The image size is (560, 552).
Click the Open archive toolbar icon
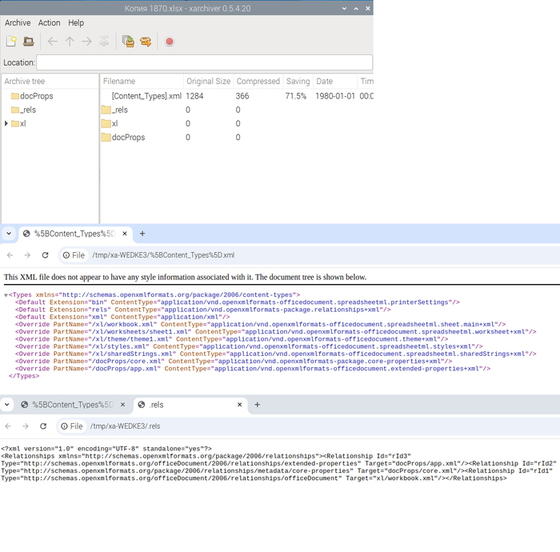tap(29, 42)
